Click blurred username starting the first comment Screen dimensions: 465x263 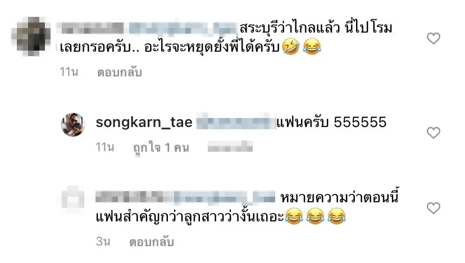[x=92, y=28]
